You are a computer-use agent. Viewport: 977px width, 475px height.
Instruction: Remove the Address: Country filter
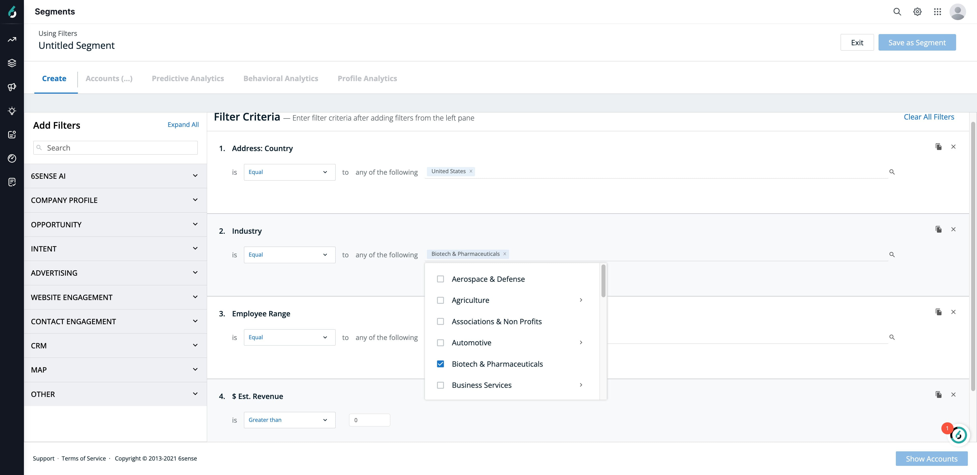click(x=954, y=147)
